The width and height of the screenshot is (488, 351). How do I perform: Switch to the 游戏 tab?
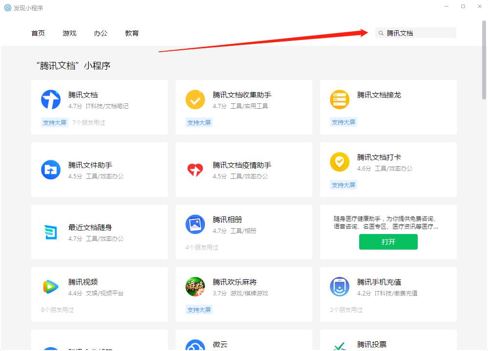tap(69, 33)
